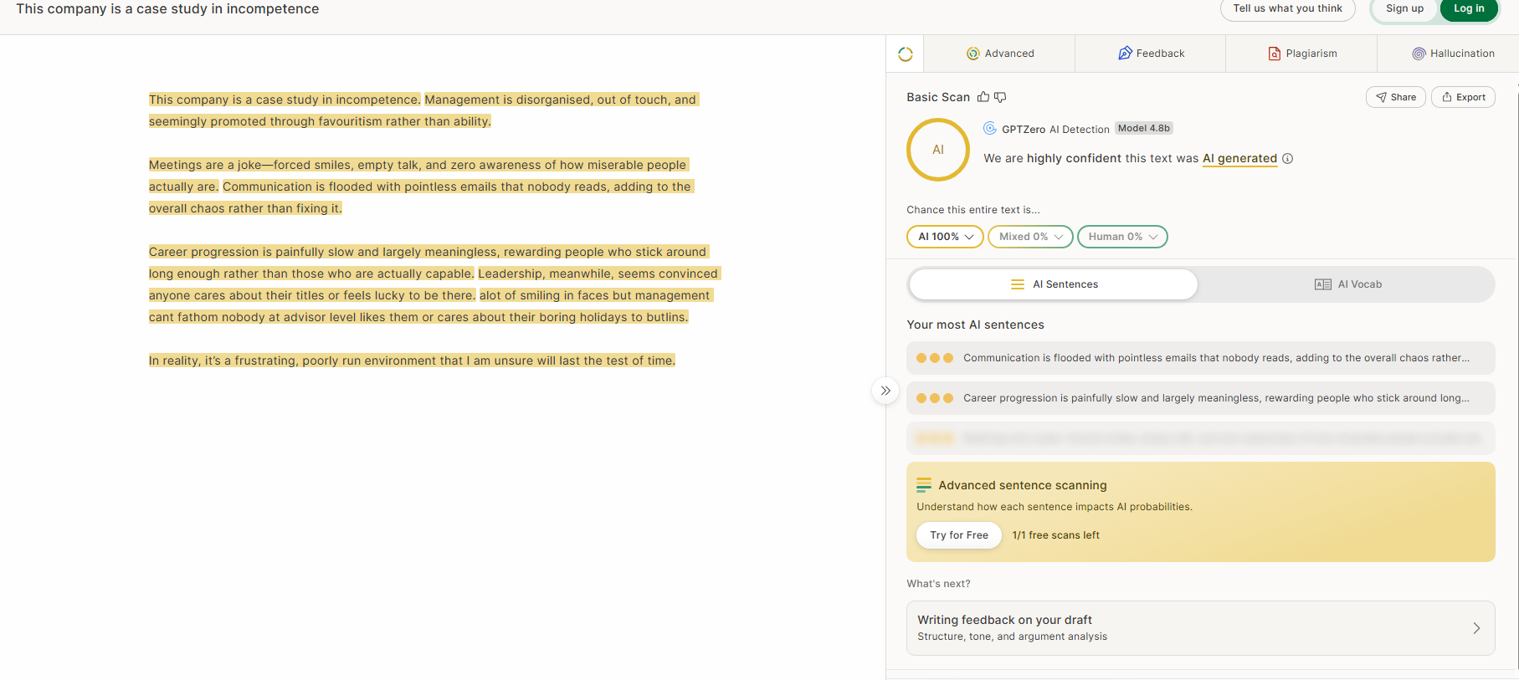The width and height of the screenshot is (1519, 680).
Task: Click the AI generated underlined link
Action: point(1239,159)
